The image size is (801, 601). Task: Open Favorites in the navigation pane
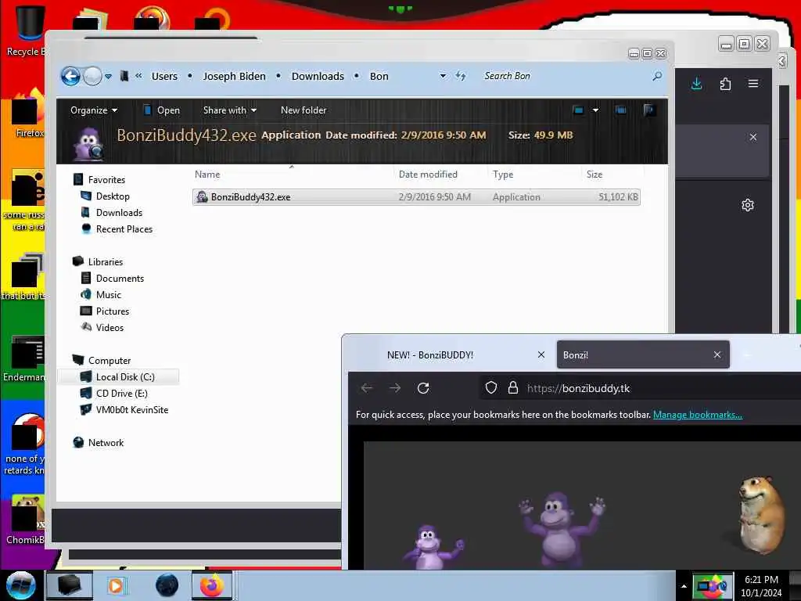[106, 180]
